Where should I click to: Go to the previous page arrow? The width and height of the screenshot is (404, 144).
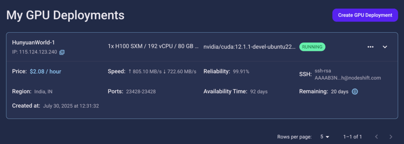pos(376,137)
